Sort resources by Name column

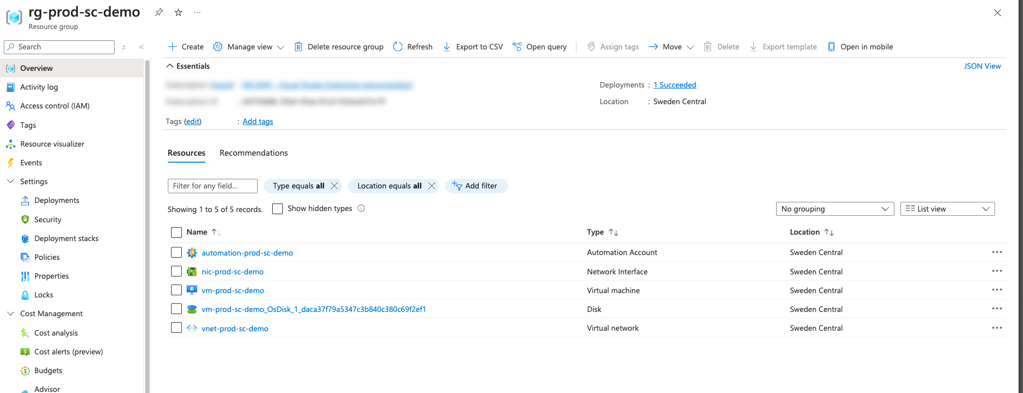[203, 232]
